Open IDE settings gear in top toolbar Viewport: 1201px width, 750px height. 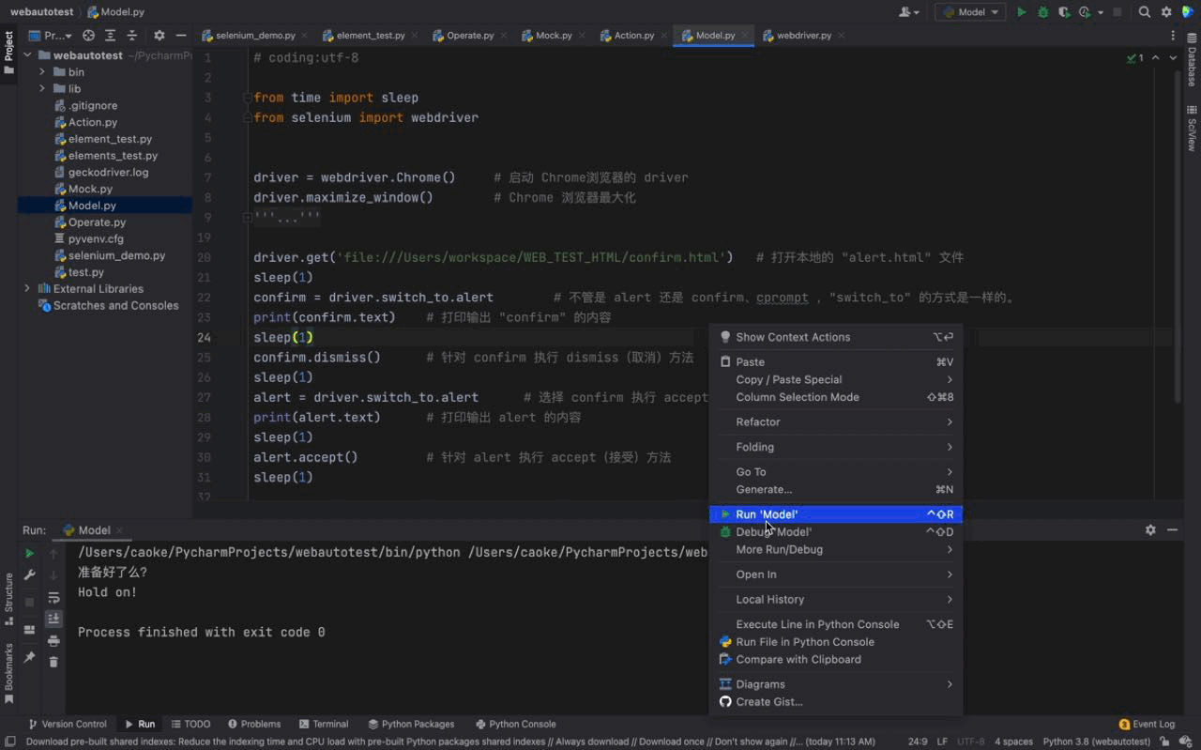pyautogui.click(x=1166, y=12)
